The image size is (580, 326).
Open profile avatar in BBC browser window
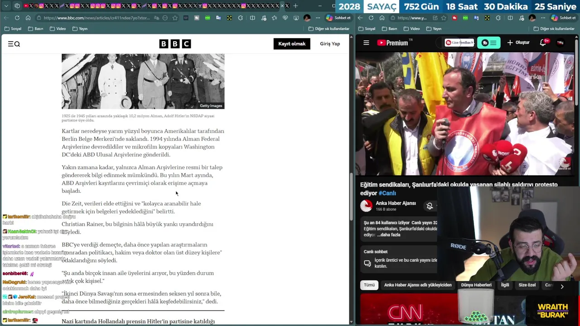pyautogui.click(x=307, y=18)
